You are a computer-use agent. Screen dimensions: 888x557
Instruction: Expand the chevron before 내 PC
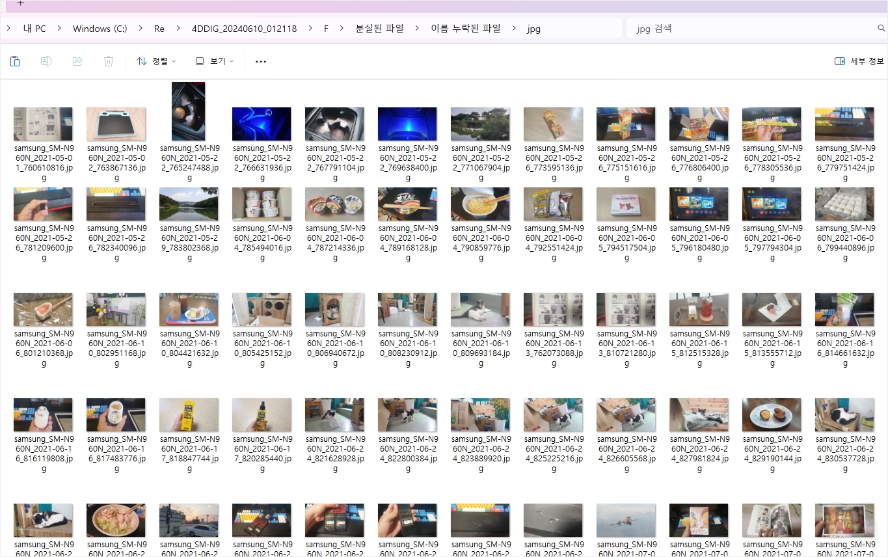pos(8,29)
